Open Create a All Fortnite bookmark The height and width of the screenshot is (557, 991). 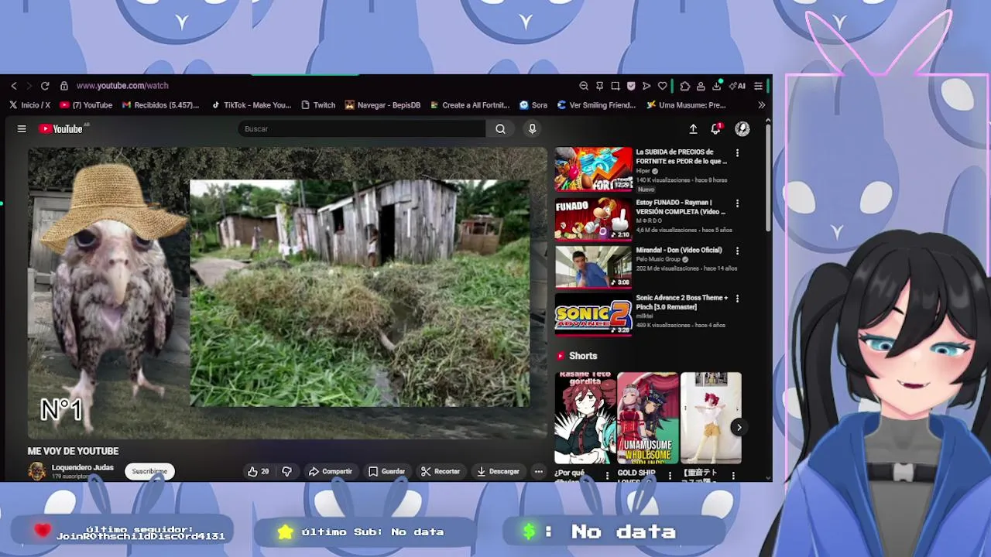pyautogui.click(x=470, y=105)
